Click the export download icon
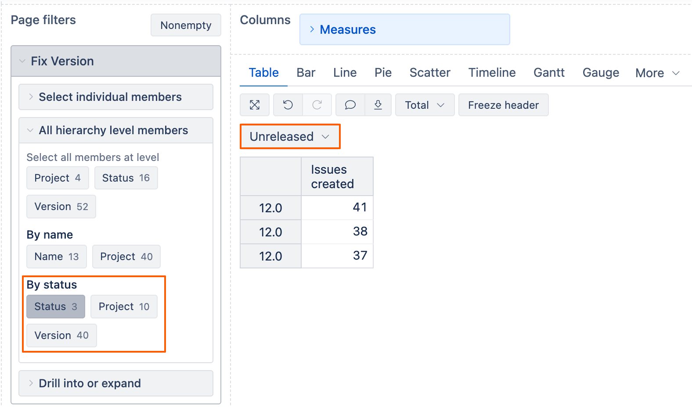The height and width of the screenshot is (407, 692). pos(378,105)
